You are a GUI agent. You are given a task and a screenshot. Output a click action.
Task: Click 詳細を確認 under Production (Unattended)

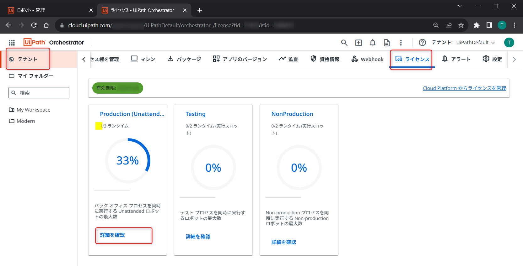point(112,235)
